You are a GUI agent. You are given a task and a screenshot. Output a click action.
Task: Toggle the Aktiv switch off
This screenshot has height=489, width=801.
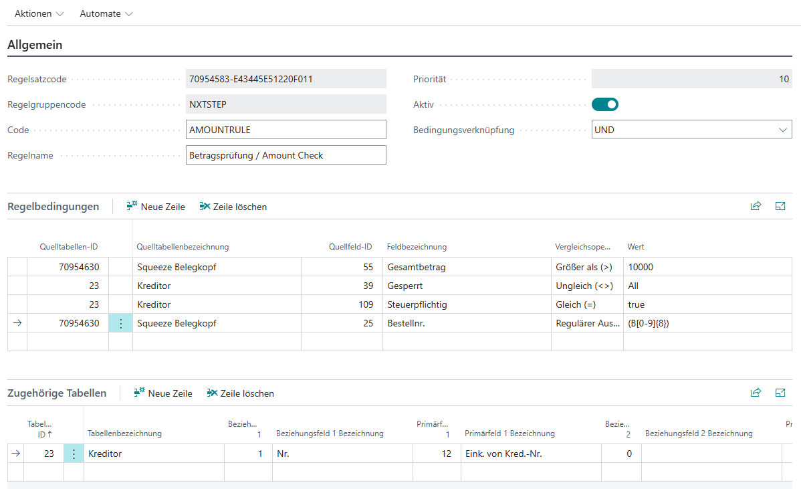coord(604,104)
